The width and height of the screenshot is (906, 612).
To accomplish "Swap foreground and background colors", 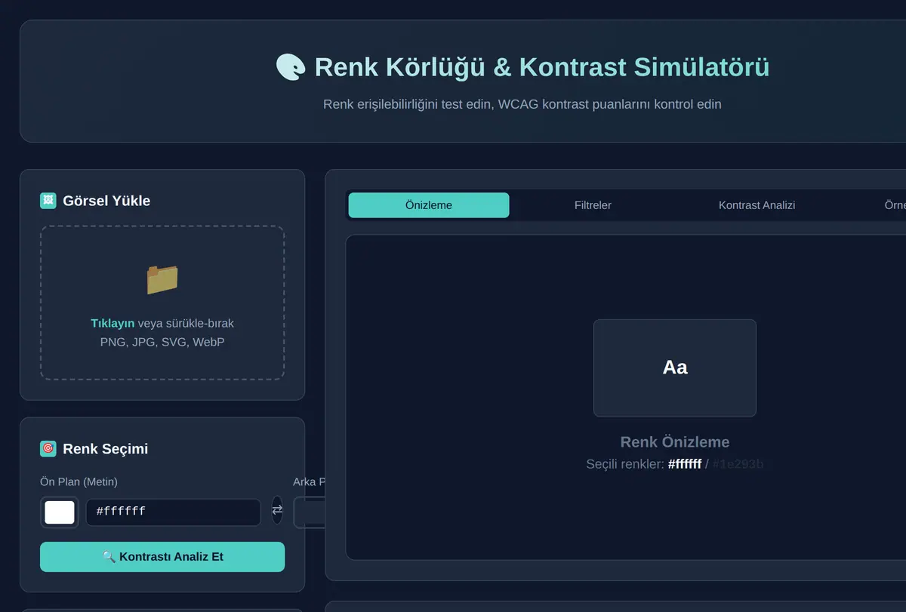I will [x=277, y=510].
